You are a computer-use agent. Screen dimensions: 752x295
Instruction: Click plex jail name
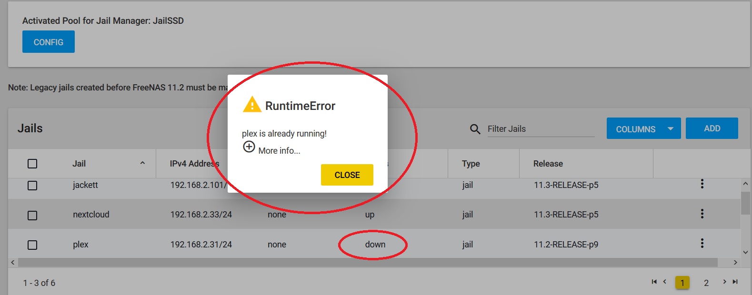[x=80, y=245]
